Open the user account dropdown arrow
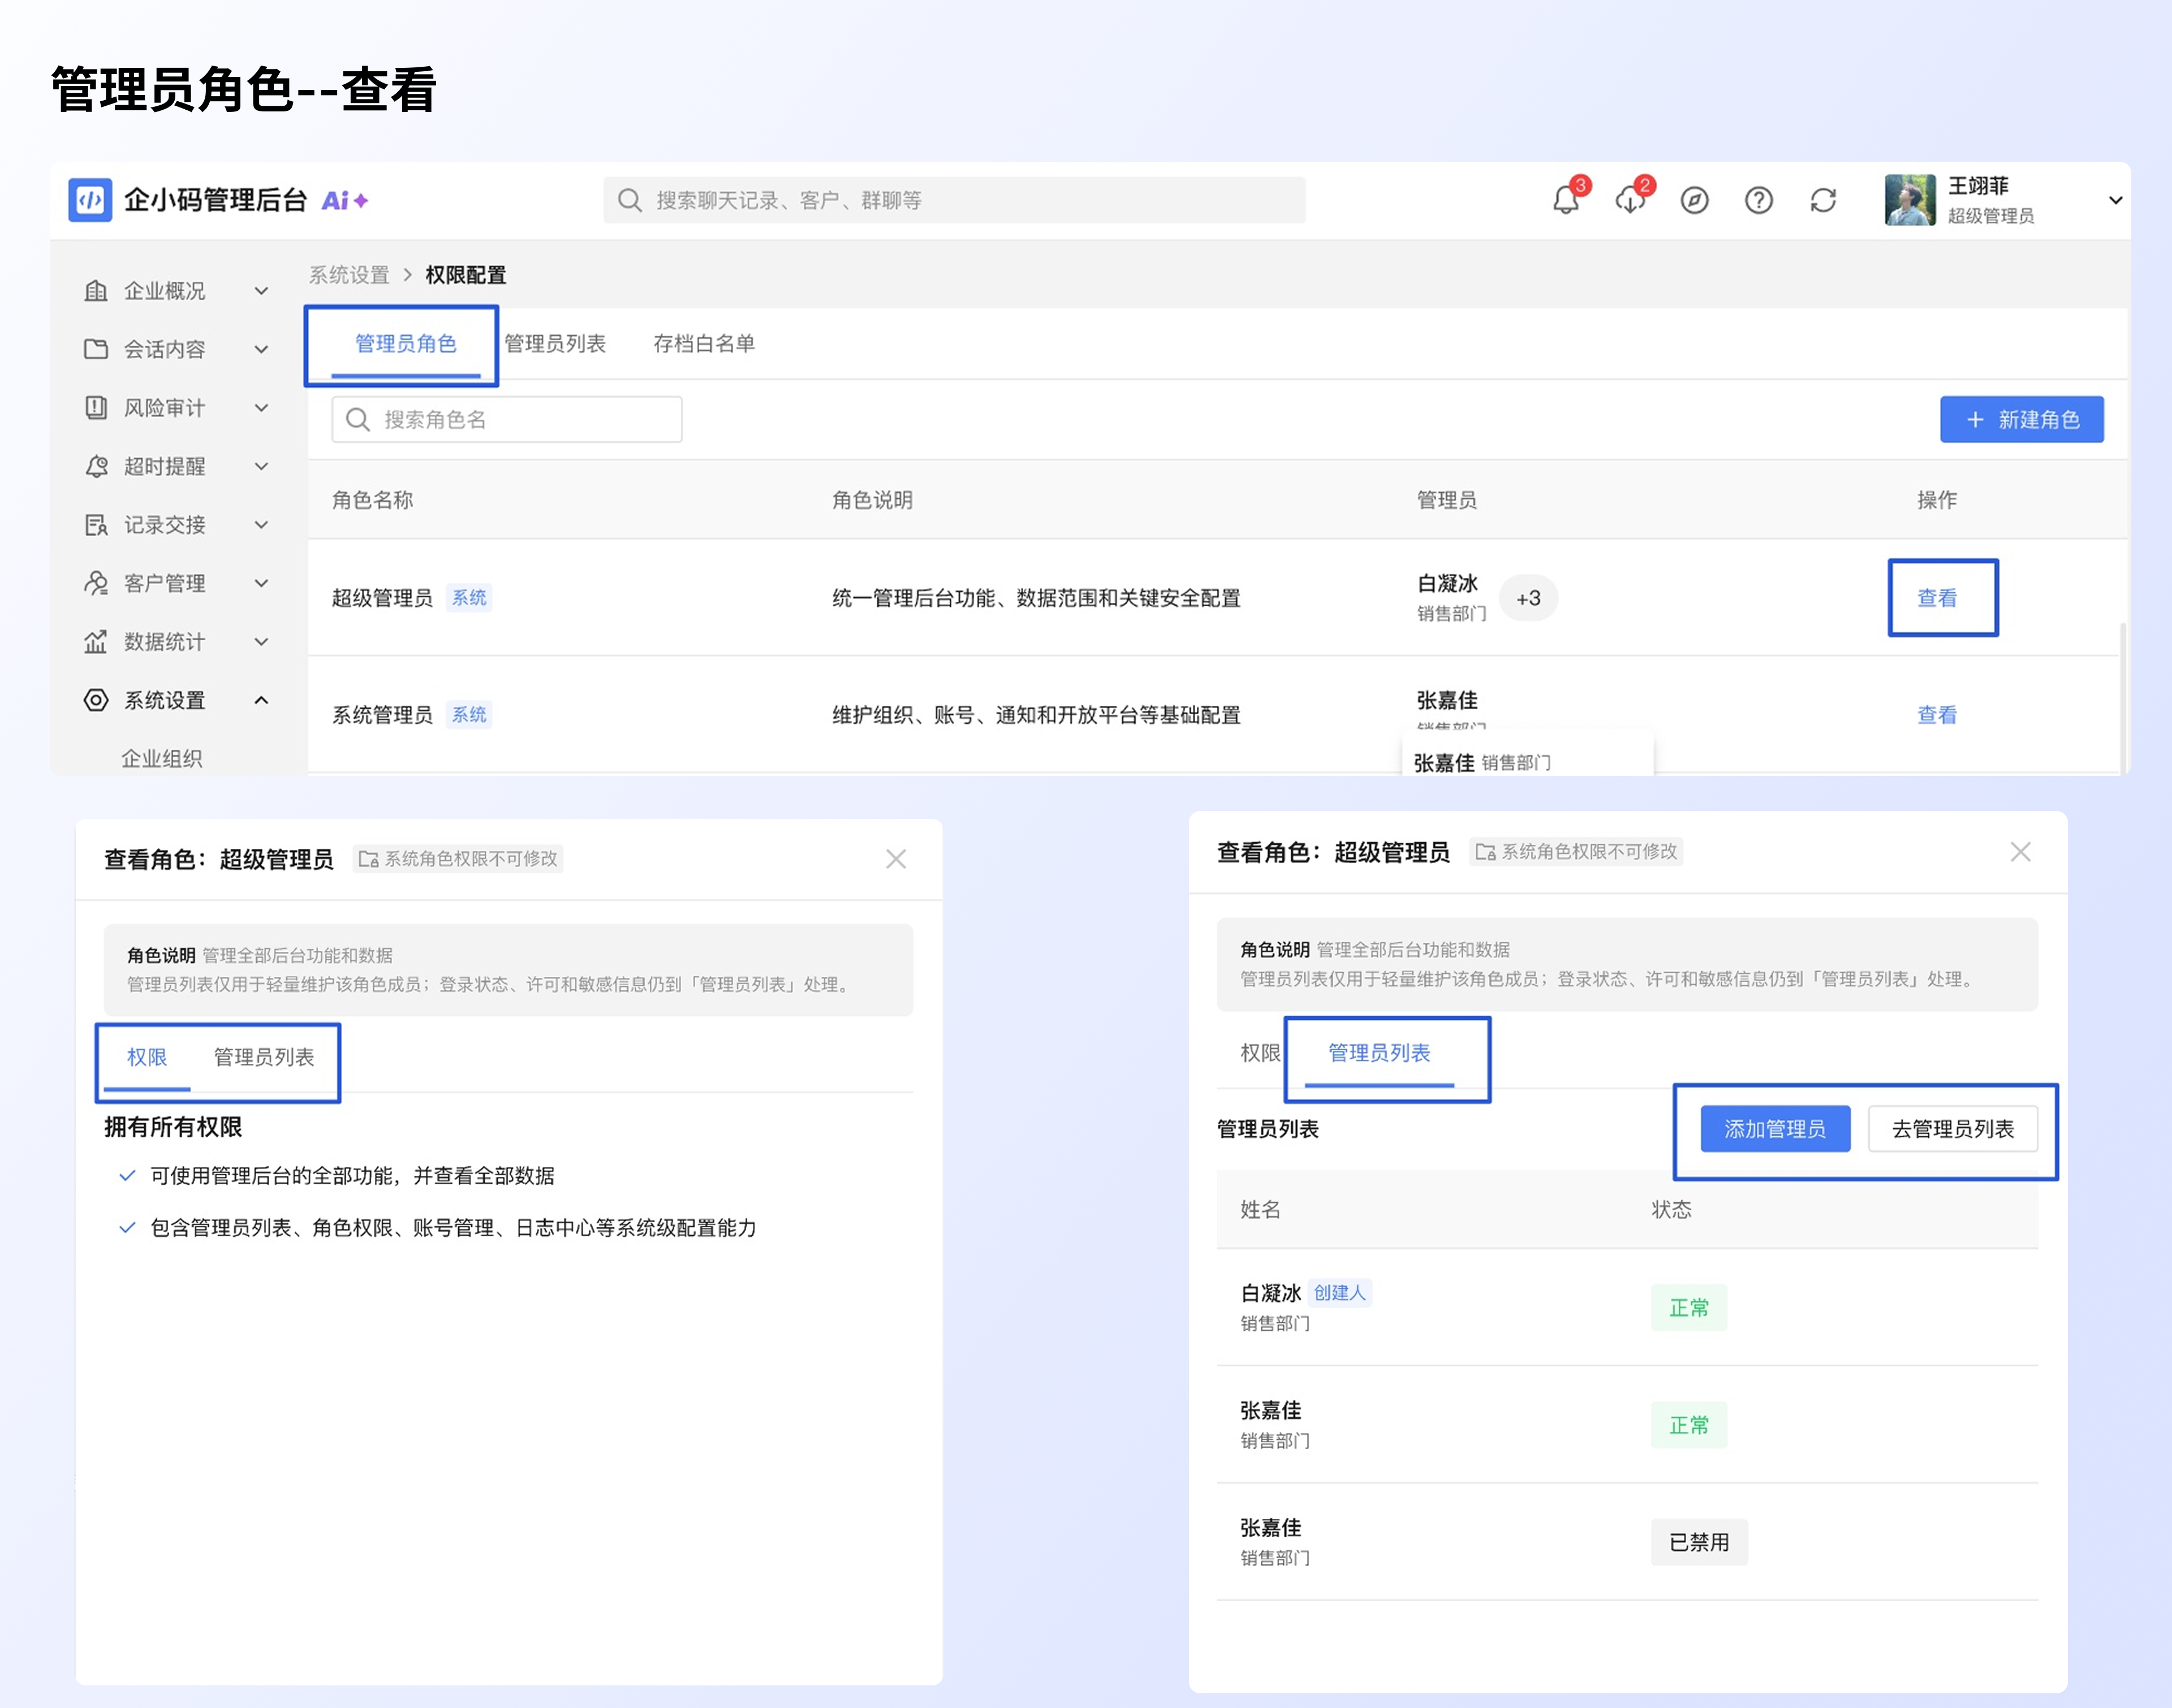This screenshot has height=1708, width=2172. point(2115,200)
